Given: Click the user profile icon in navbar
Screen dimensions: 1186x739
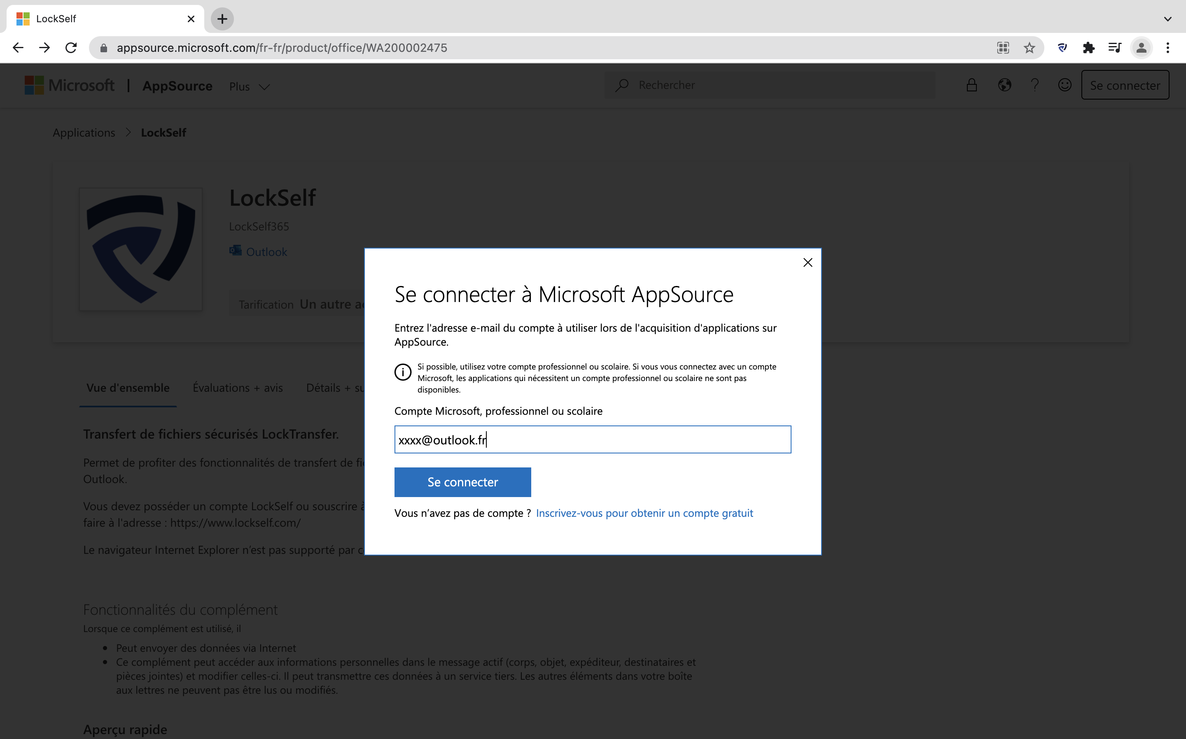Looking at the screenshot, I should (1142, 48).
